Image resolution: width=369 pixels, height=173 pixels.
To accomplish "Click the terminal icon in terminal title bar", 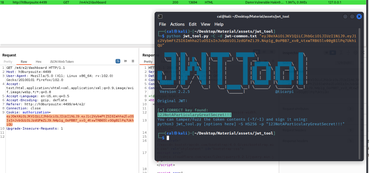I will pyautogui.click(x=160, y=17).
